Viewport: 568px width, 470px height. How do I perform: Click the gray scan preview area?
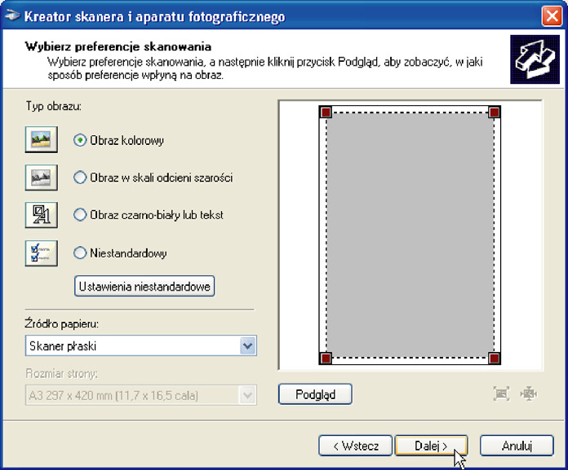410,235
